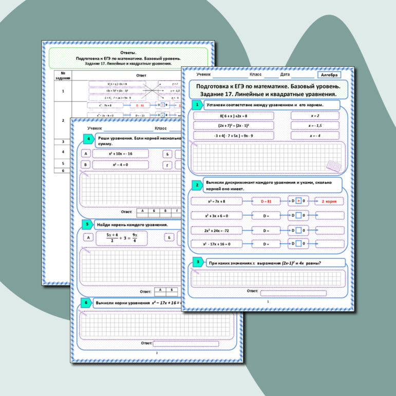This screenshot has width=396, height=396.
Task: Click the cyan task number 5 badge
Action: 88,225
